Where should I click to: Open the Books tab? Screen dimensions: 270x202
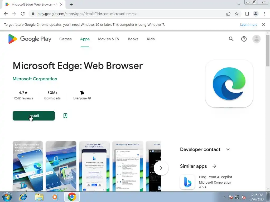(133, 39)
